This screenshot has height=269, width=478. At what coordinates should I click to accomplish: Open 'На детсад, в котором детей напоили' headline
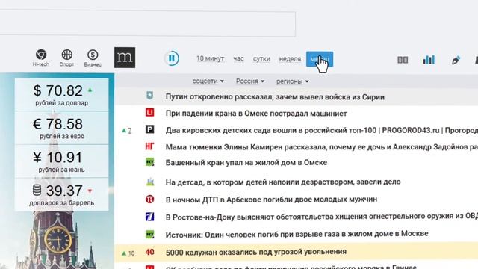(x=283, y=182)
